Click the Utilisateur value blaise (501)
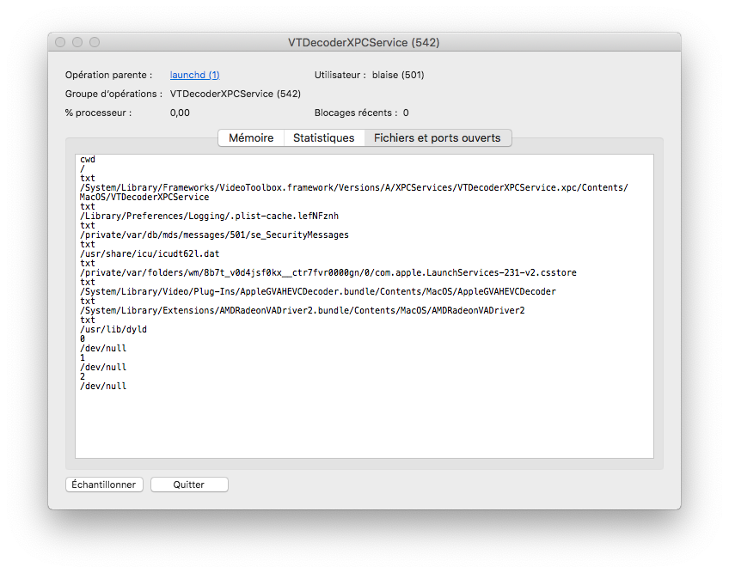This screenshot has width=729, height=573. pyautogui.click(x=398, y=75)
